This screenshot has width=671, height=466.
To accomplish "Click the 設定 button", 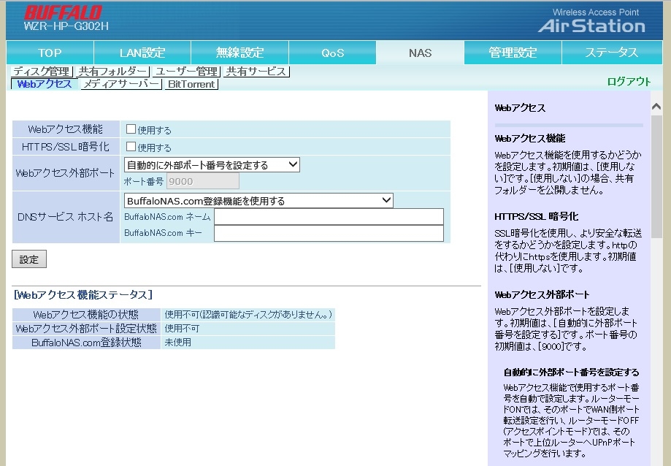I will click(29, 259).
